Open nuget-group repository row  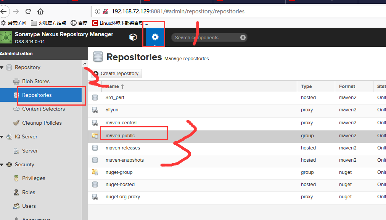coord(237,172)
